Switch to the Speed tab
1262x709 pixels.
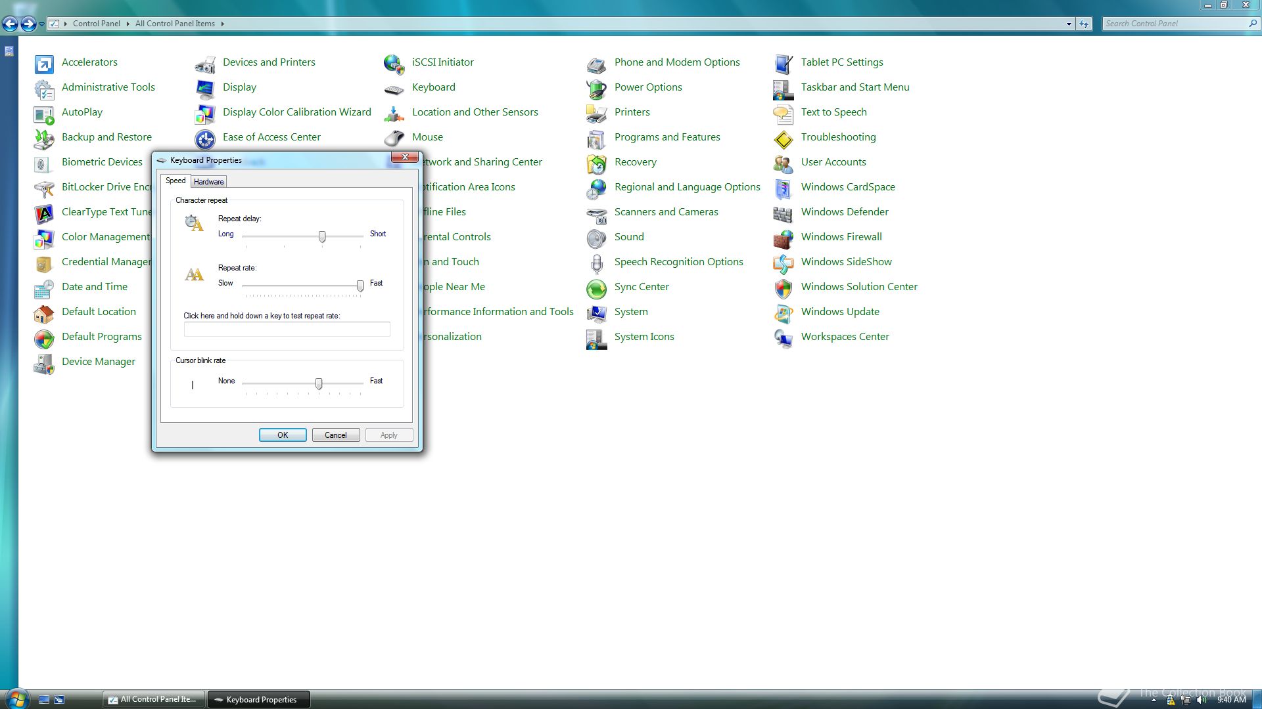(175, 181)
